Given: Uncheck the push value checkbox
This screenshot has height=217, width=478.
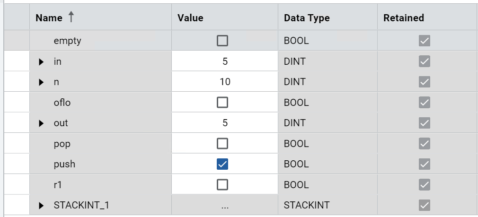Looking at the screenshot, I should tap(222, 164).
